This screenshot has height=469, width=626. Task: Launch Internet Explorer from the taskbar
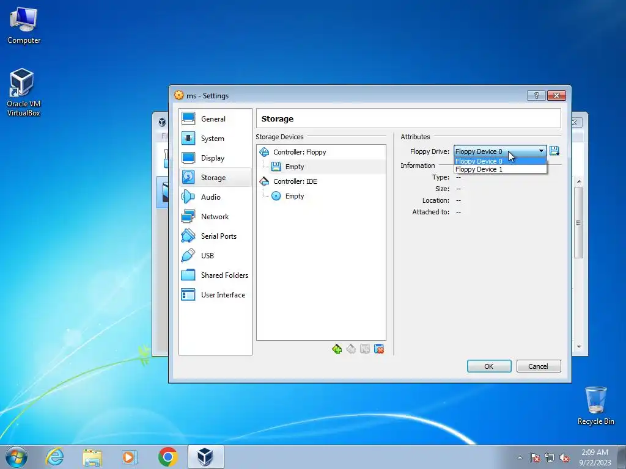(54, 457)
